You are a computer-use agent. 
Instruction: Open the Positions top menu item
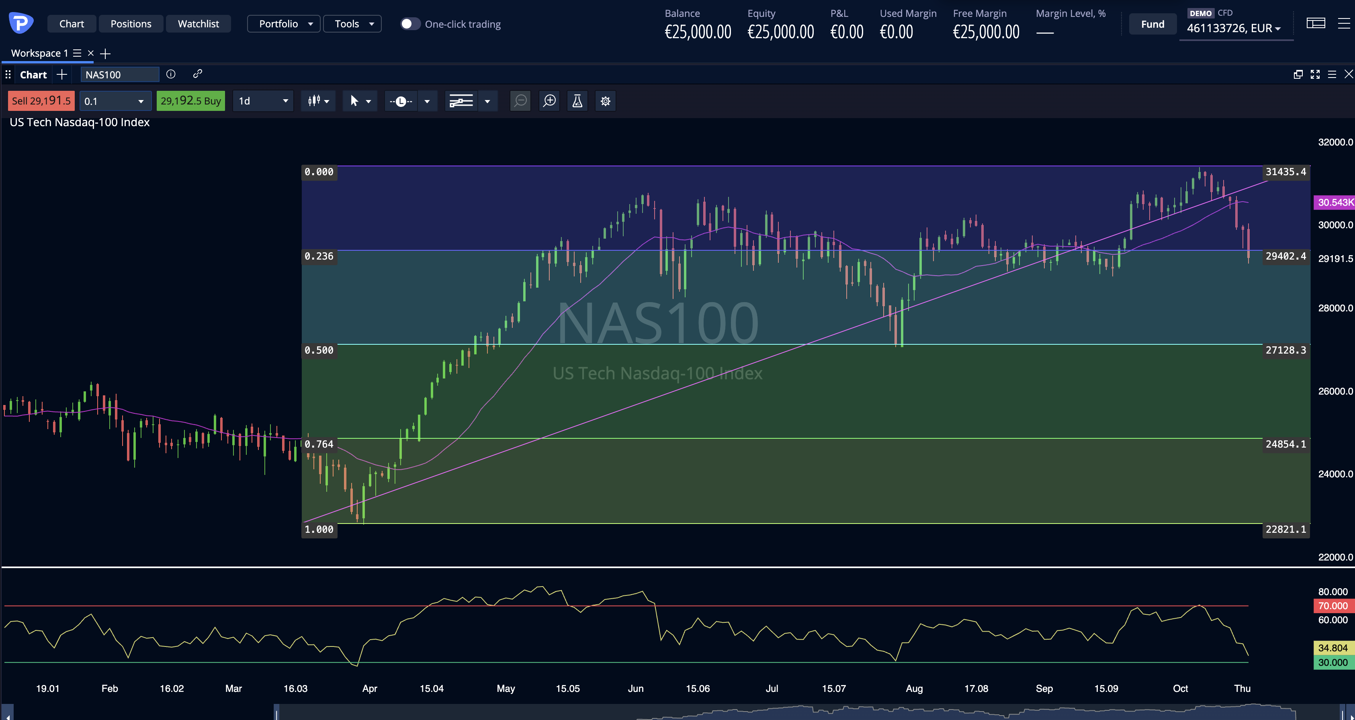(x=131, y=24)
